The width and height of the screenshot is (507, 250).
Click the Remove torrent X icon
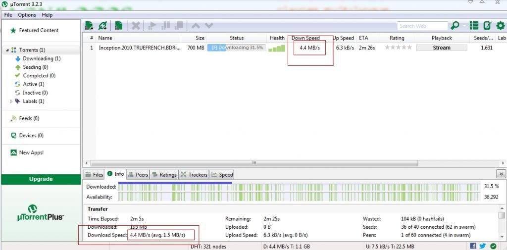click(135, 25)
